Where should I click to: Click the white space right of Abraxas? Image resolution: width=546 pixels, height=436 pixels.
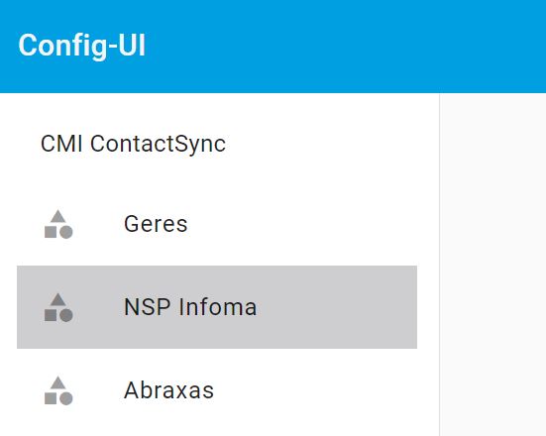coord(315,390)
